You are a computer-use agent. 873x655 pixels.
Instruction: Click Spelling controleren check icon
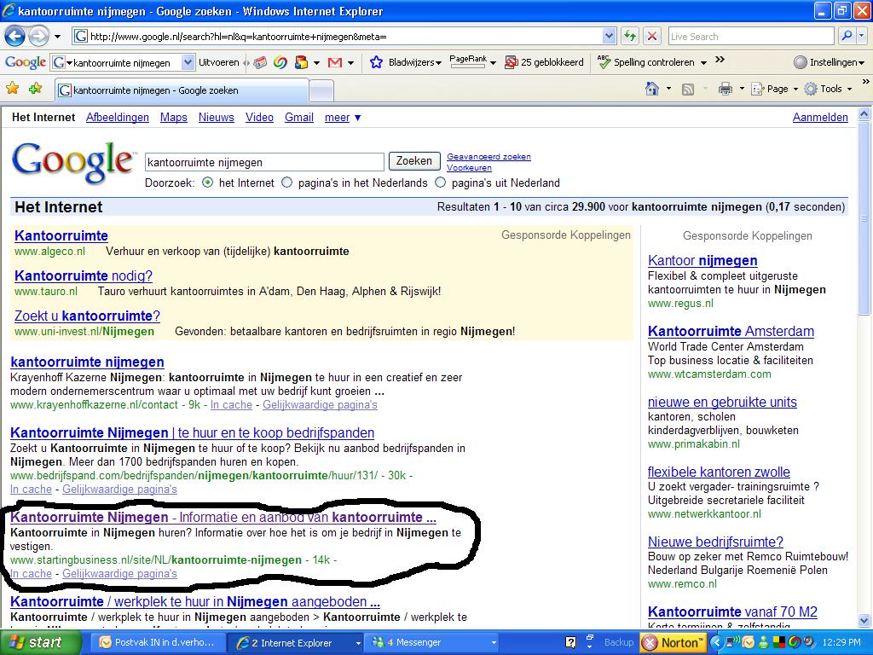[604, 61]
